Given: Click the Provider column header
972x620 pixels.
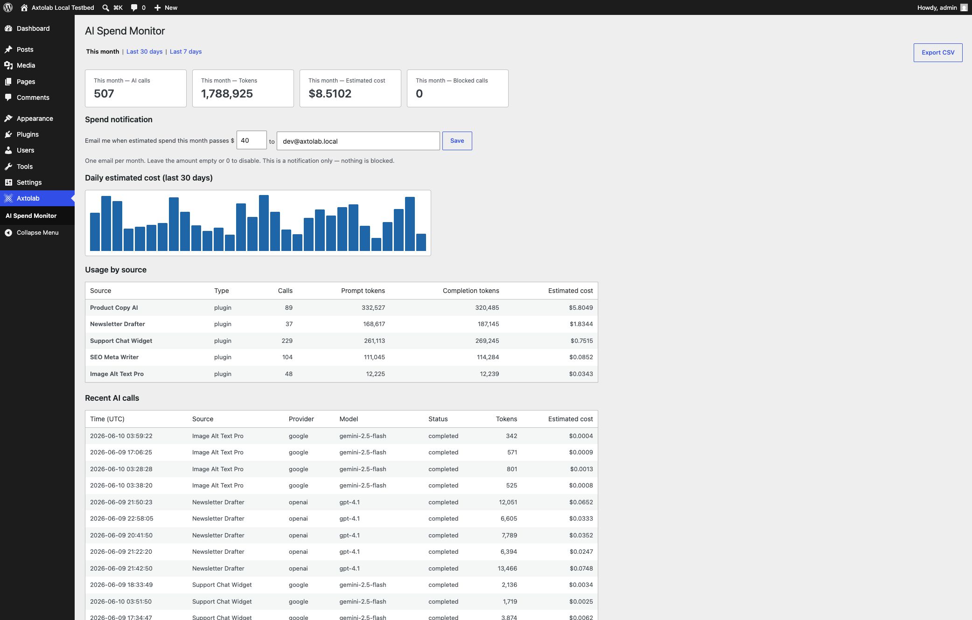Looking at the screenshot, I should (x=301, y=419).
